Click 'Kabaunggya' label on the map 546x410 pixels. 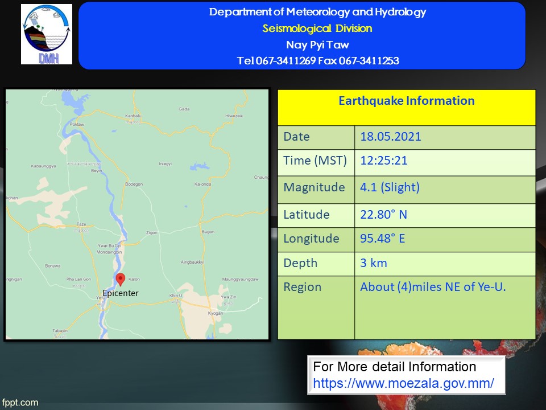44,166
